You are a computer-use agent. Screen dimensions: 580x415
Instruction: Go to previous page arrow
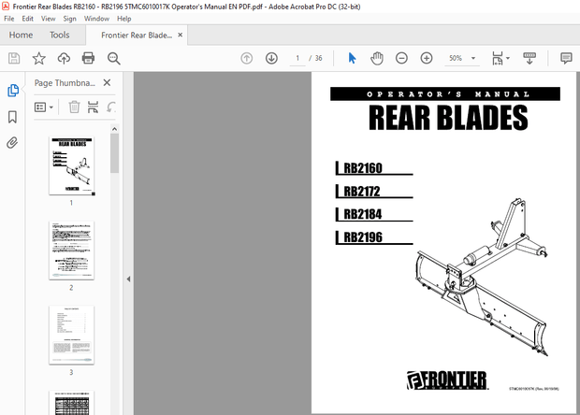tap(247, 58)
